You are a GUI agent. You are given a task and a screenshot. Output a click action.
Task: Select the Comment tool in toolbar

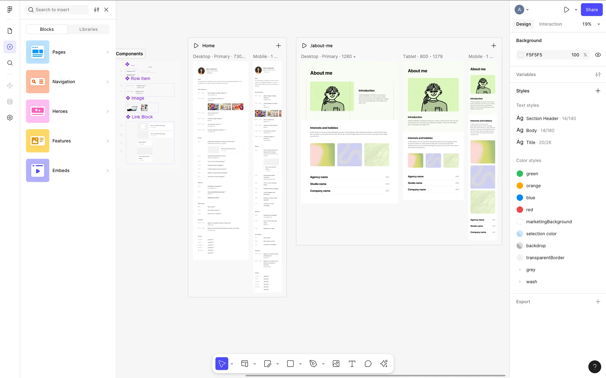pyautogui.click(x=368, y=364)
